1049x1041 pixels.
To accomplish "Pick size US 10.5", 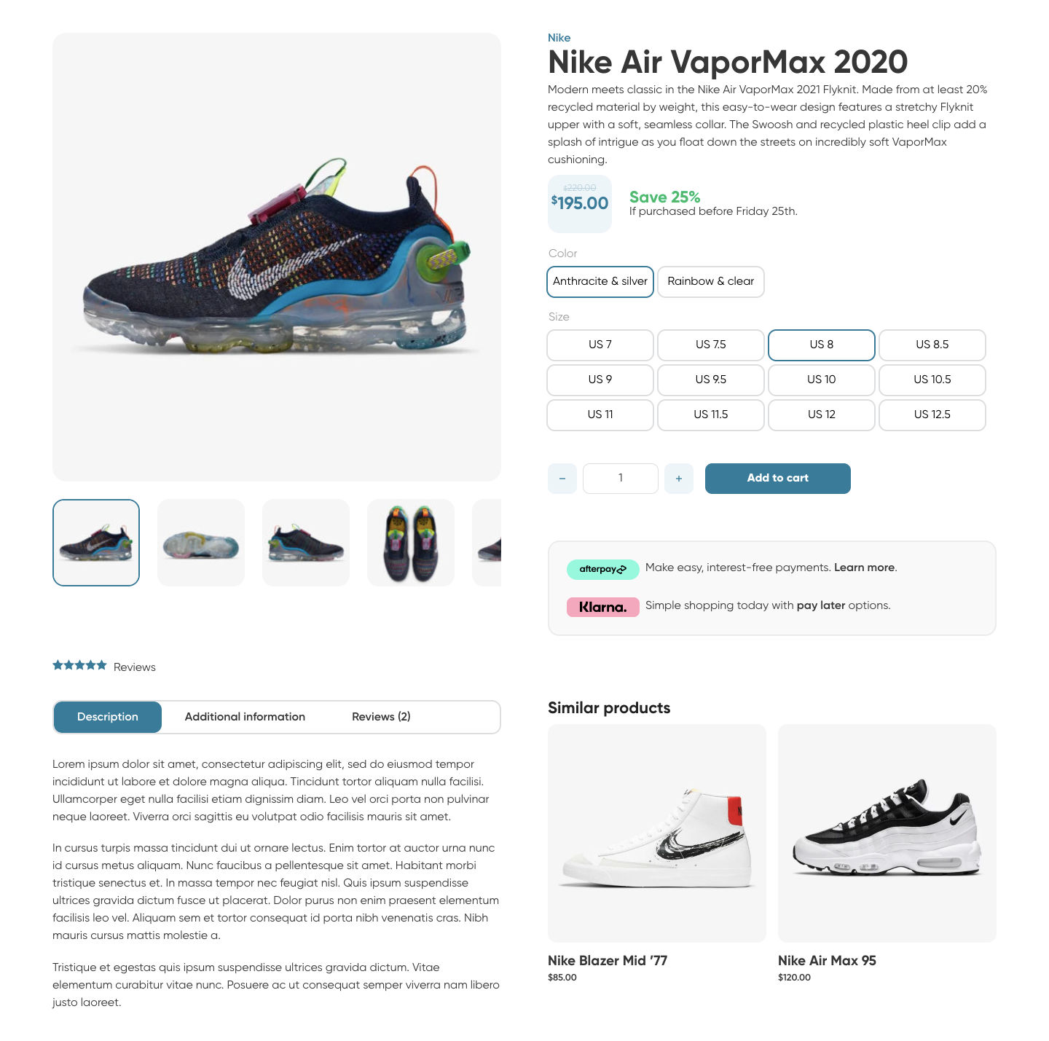I will pos(932,380).
